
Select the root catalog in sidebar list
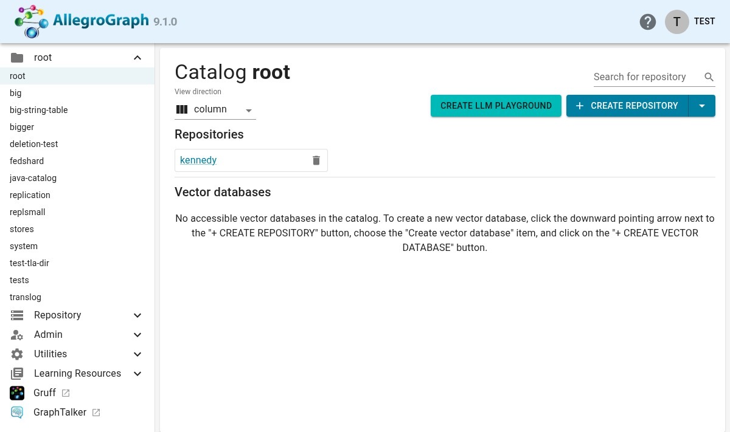coord(77,76)
